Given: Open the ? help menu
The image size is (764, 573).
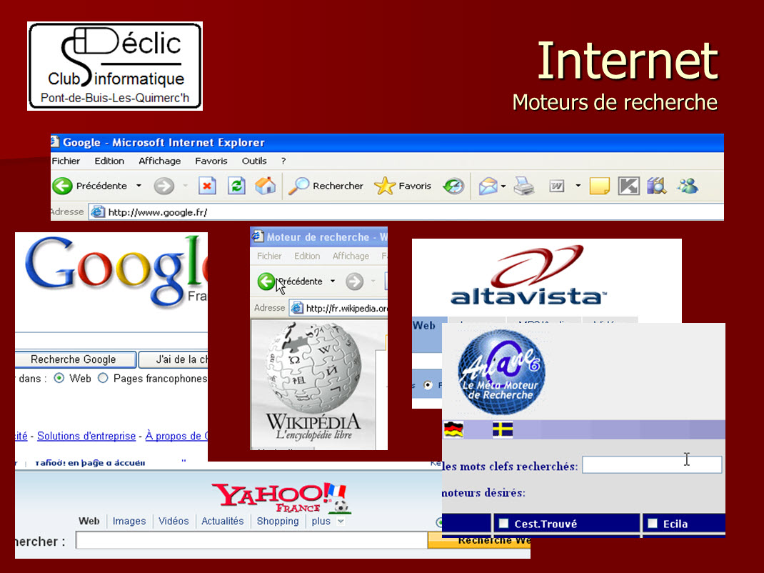Looking at the screenshot, I should pos(283,161).
